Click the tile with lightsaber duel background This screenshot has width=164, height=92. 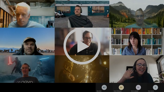point(27,69)
